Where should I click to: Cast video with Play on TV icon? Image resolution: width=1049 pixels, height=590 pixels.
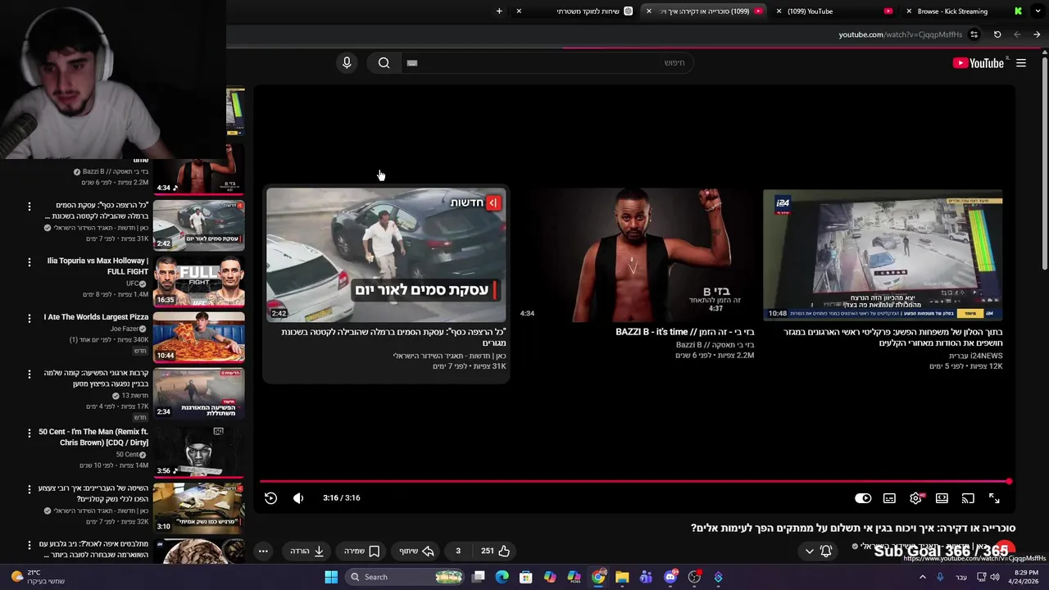968,498
